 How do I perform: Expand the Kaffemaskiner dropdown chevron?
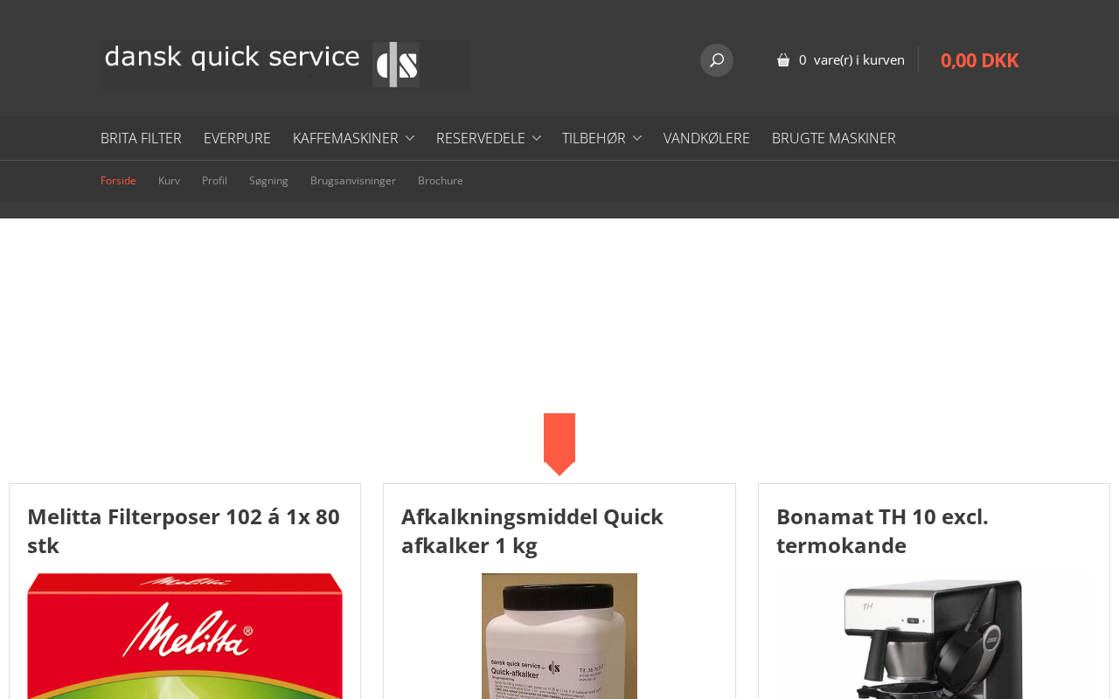pyautogui.click(x=410, y=138)
